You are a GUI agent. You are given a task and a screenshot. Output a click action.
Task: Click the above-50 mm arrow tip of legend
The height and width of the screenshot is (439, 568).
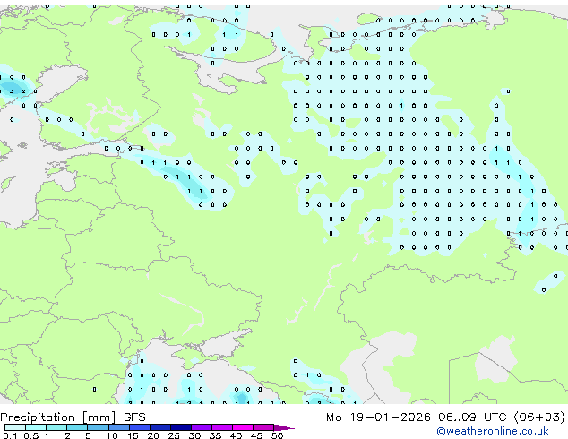click(284, 427)
